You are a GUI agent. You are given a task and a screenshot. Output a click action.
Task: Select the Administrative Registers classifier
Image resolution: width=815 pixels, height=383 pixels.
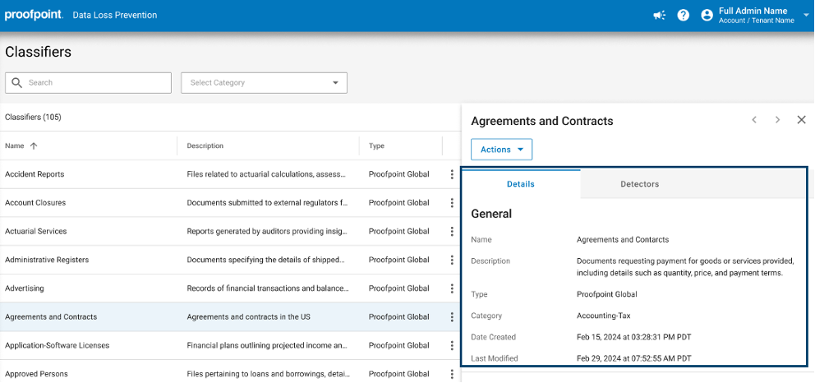47,260
